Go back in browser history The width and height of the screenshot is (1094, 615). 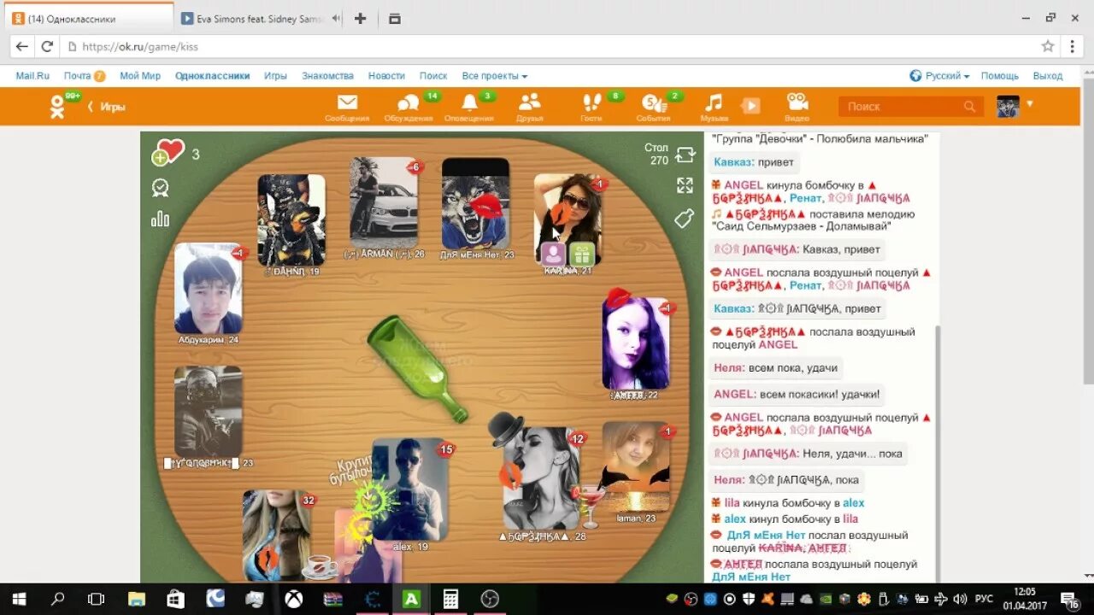click(21, 47)
